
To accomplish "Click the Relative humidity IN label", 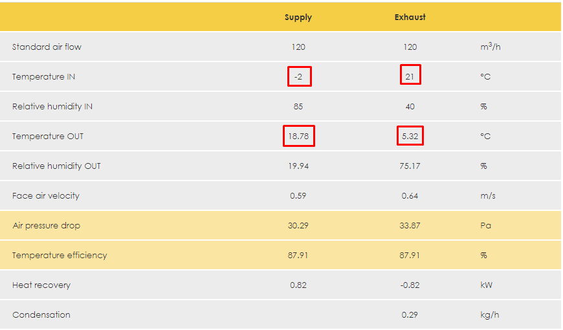I will pos(52,107).
